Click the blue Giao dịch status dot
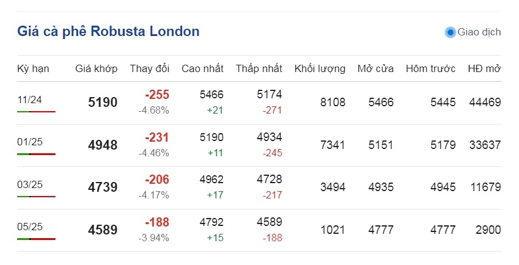Viewport: 519px width, 265px height. point(450,32)
